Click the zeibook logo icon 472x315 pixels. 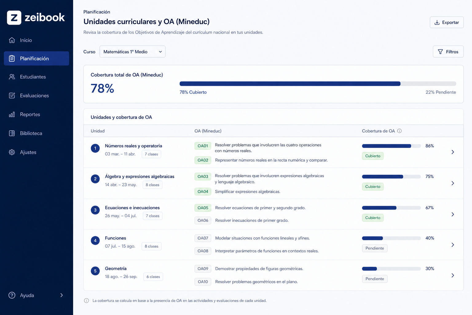14,18
